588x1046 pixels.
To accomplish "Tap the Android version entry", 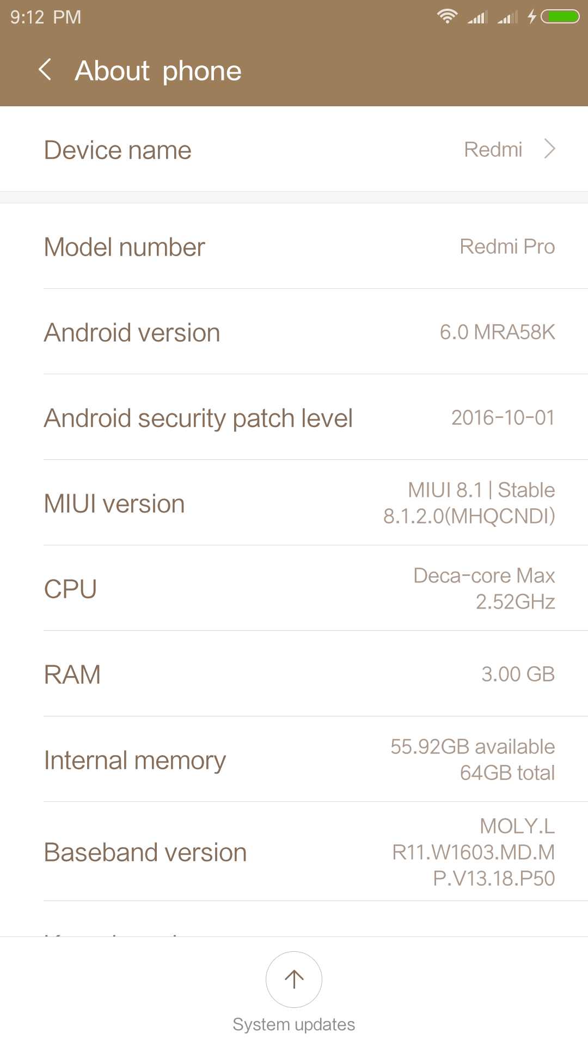I will pos(294,332).
